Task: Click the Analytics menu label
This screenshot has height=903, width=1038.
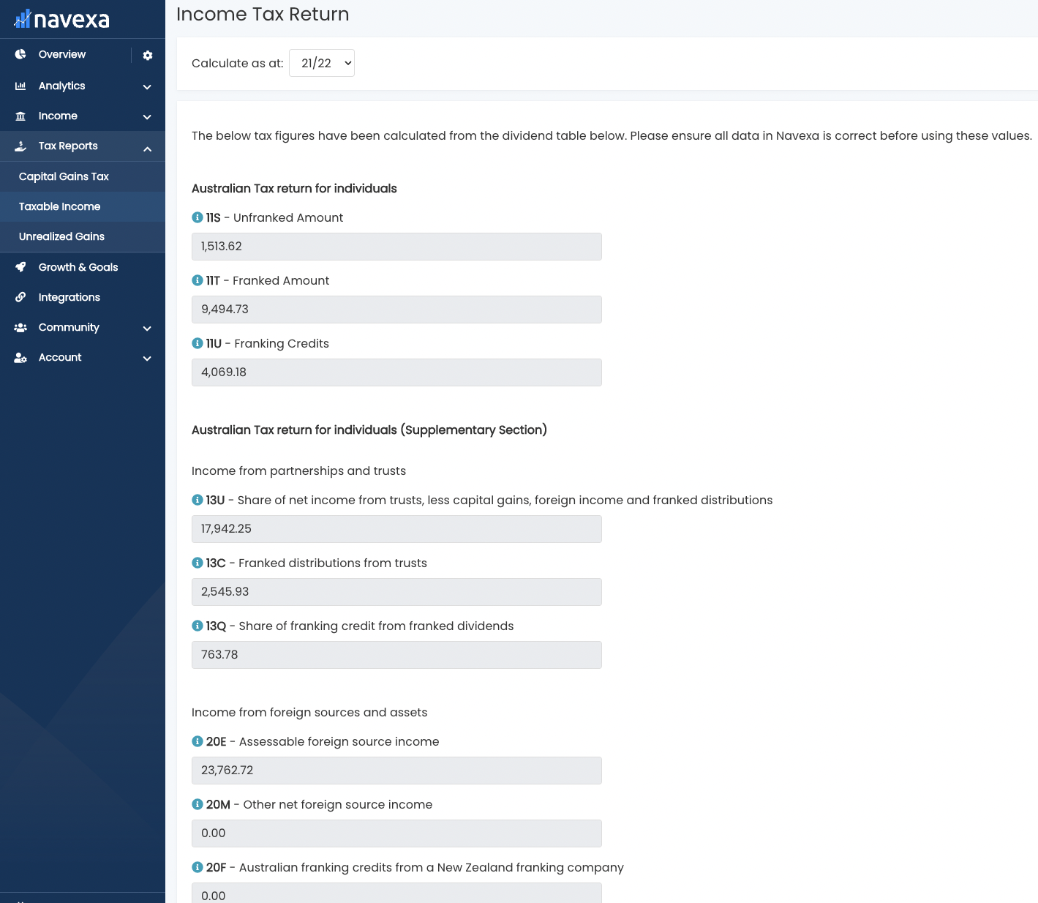Action: (62, 86)
